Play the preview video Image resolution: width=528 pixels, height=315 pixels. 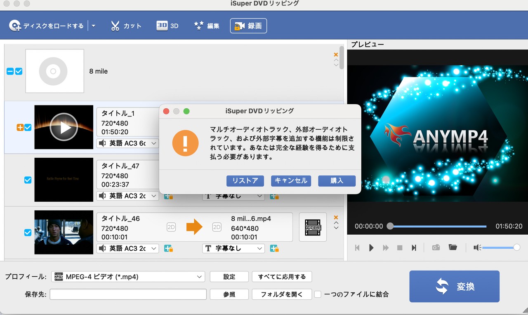pos(371,247)
